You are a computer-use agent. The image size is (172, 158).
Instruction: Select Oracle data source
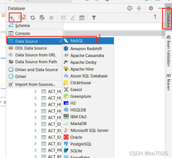pos(88,137)
